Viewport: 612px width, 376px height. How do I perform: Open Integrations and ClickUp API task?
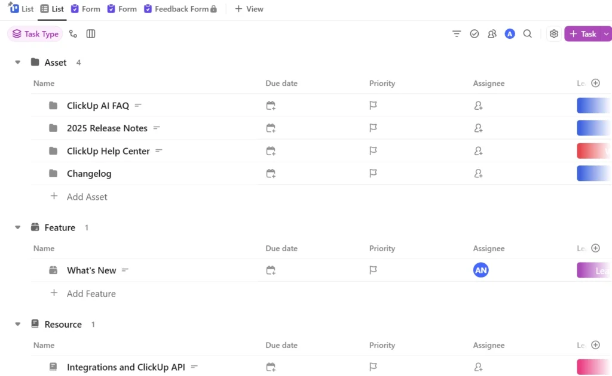point(126,367)
